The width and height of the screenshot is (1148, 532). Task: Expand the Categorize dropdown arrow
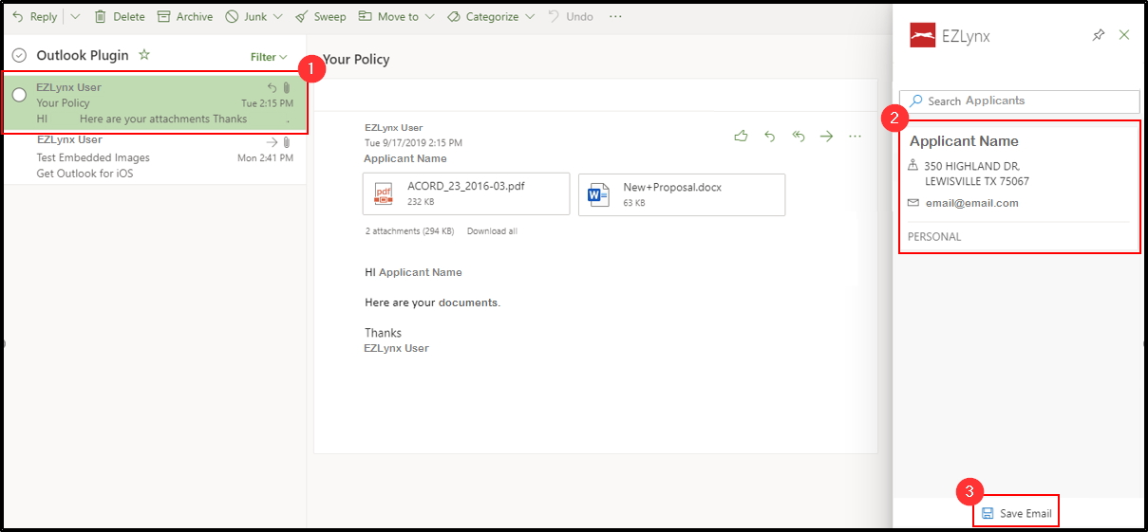coord(530,16)
